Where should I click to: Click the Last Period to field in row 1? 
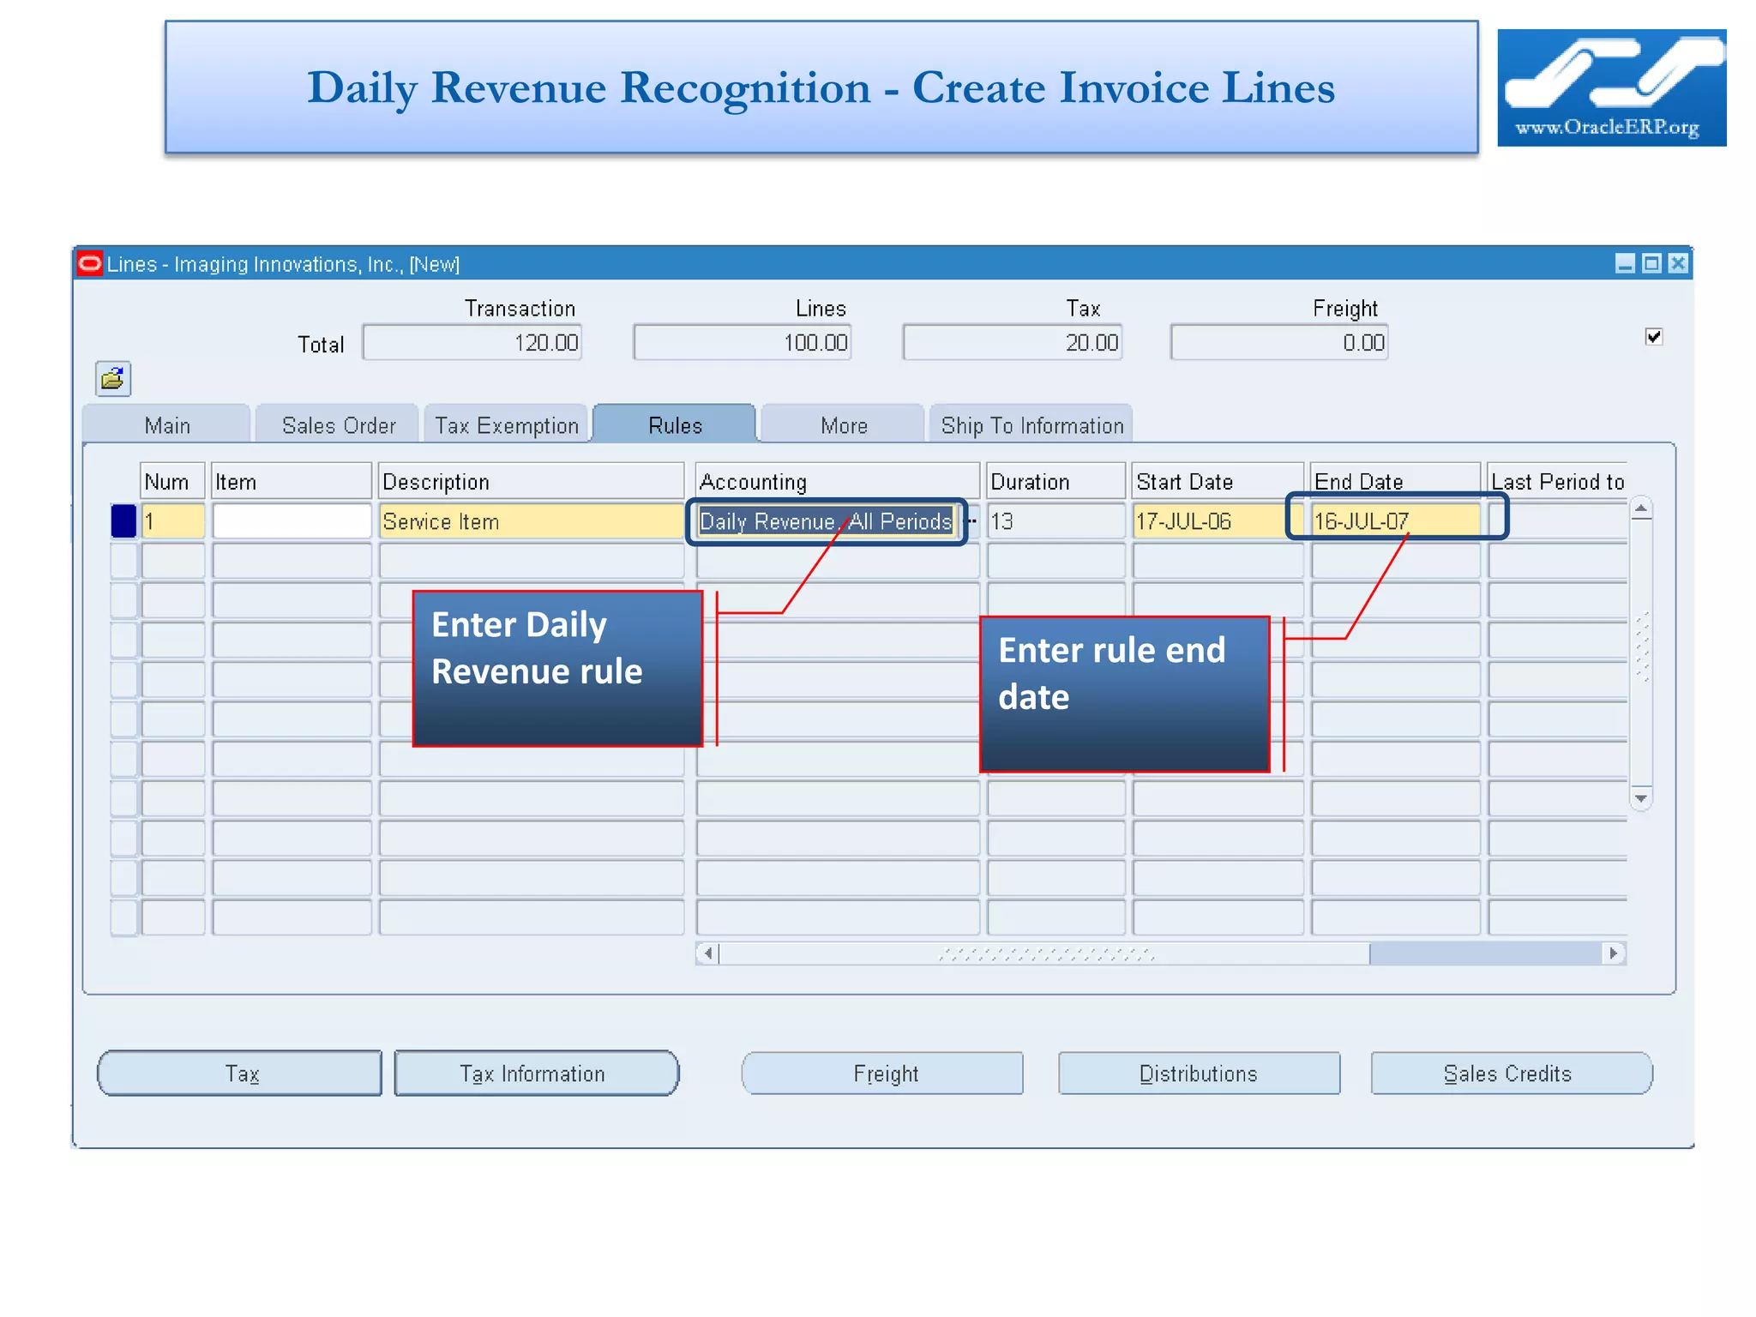coord(1558,521)
